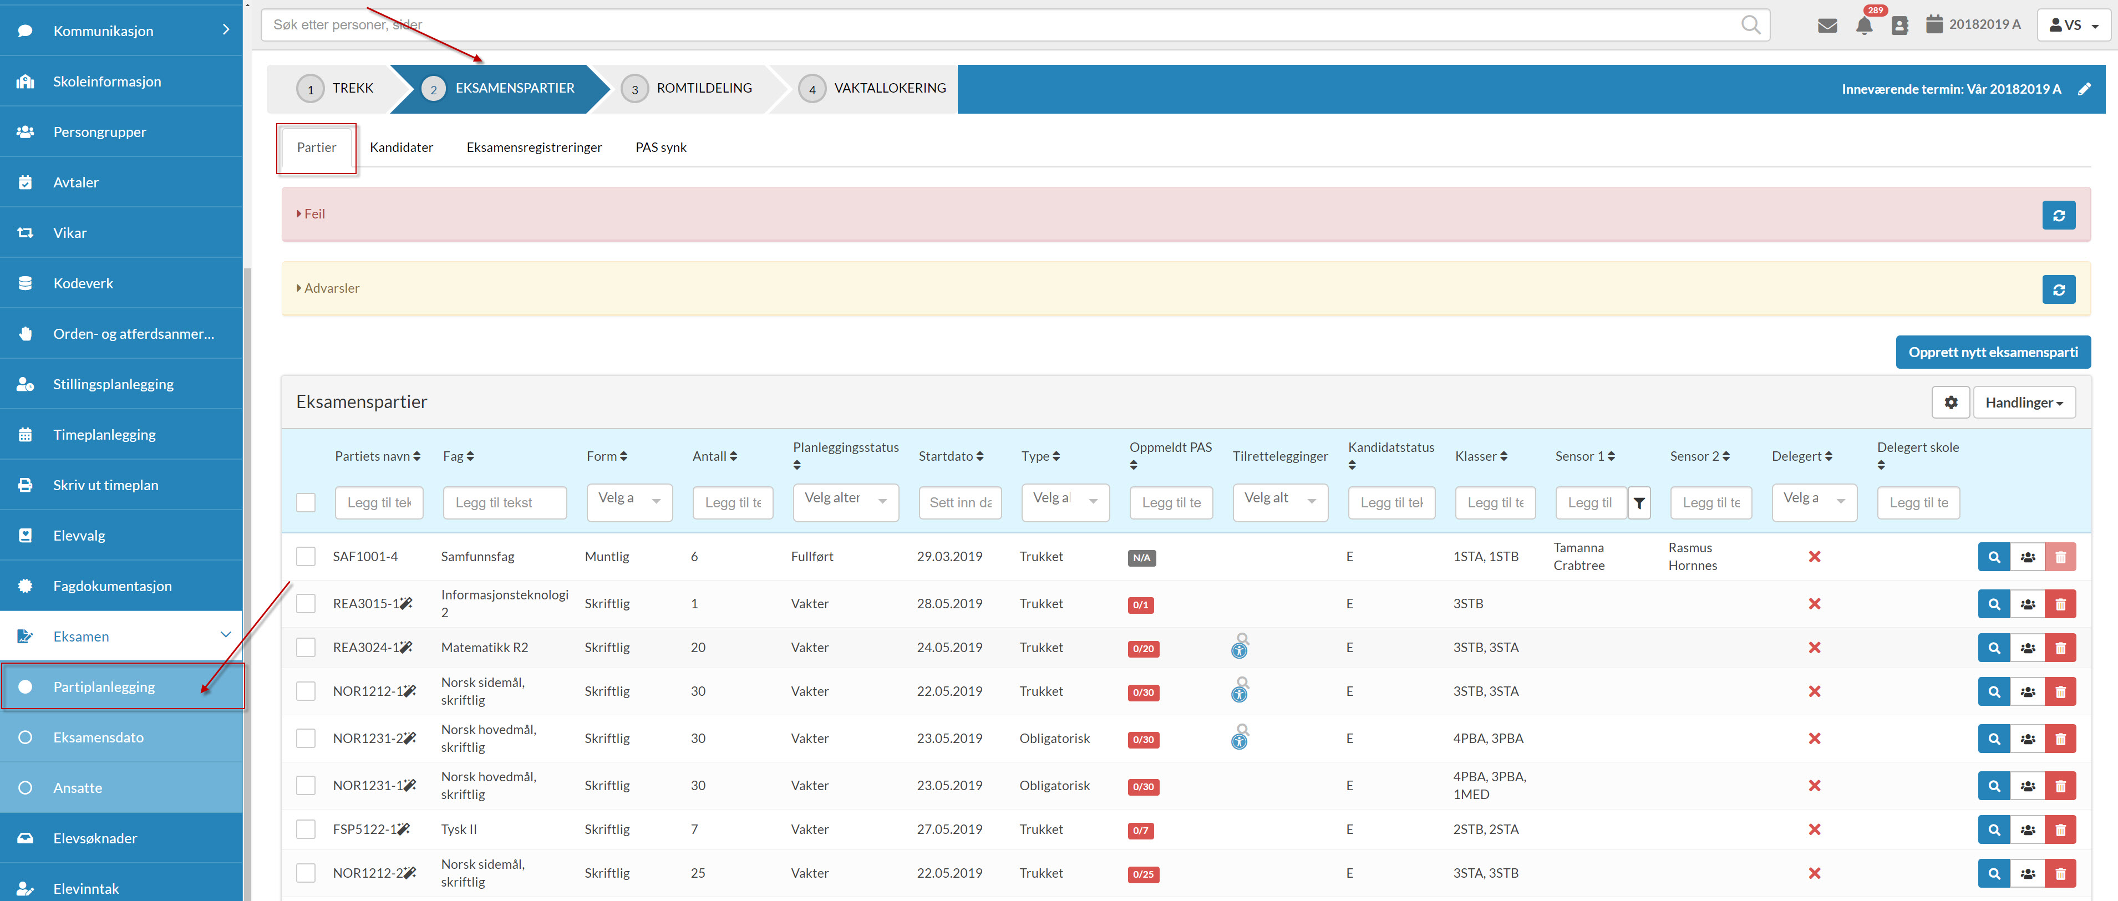Switch to the Kandidater tab
The image size is (2118, 901).
(401, 148)
